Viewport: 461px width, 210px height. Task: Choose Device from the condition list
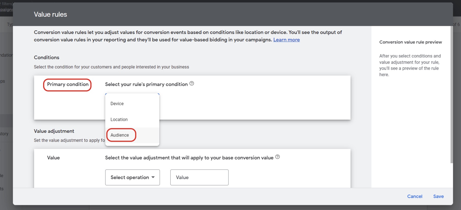pos(117,104)
